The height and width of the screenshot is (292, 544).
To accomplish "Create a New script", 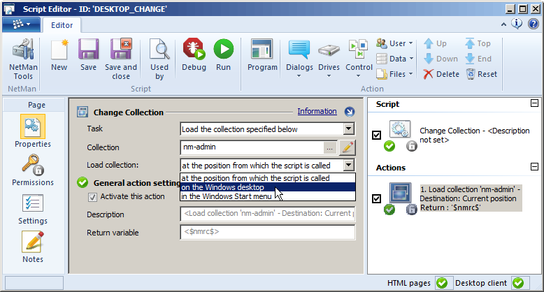I will click(x=59, y=55).
